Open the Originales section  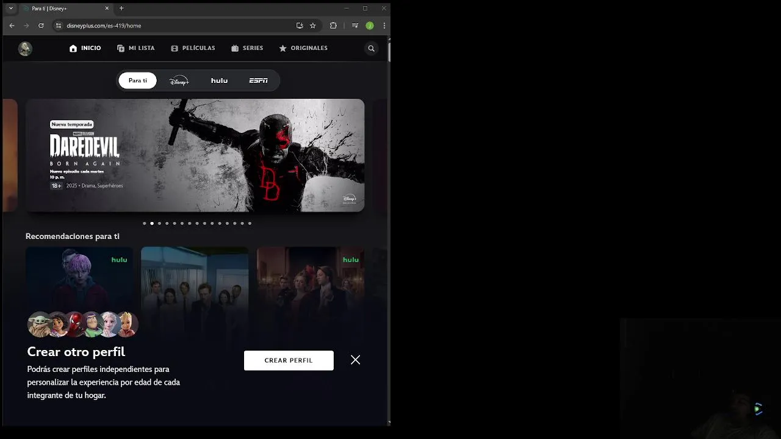(303, 48)
